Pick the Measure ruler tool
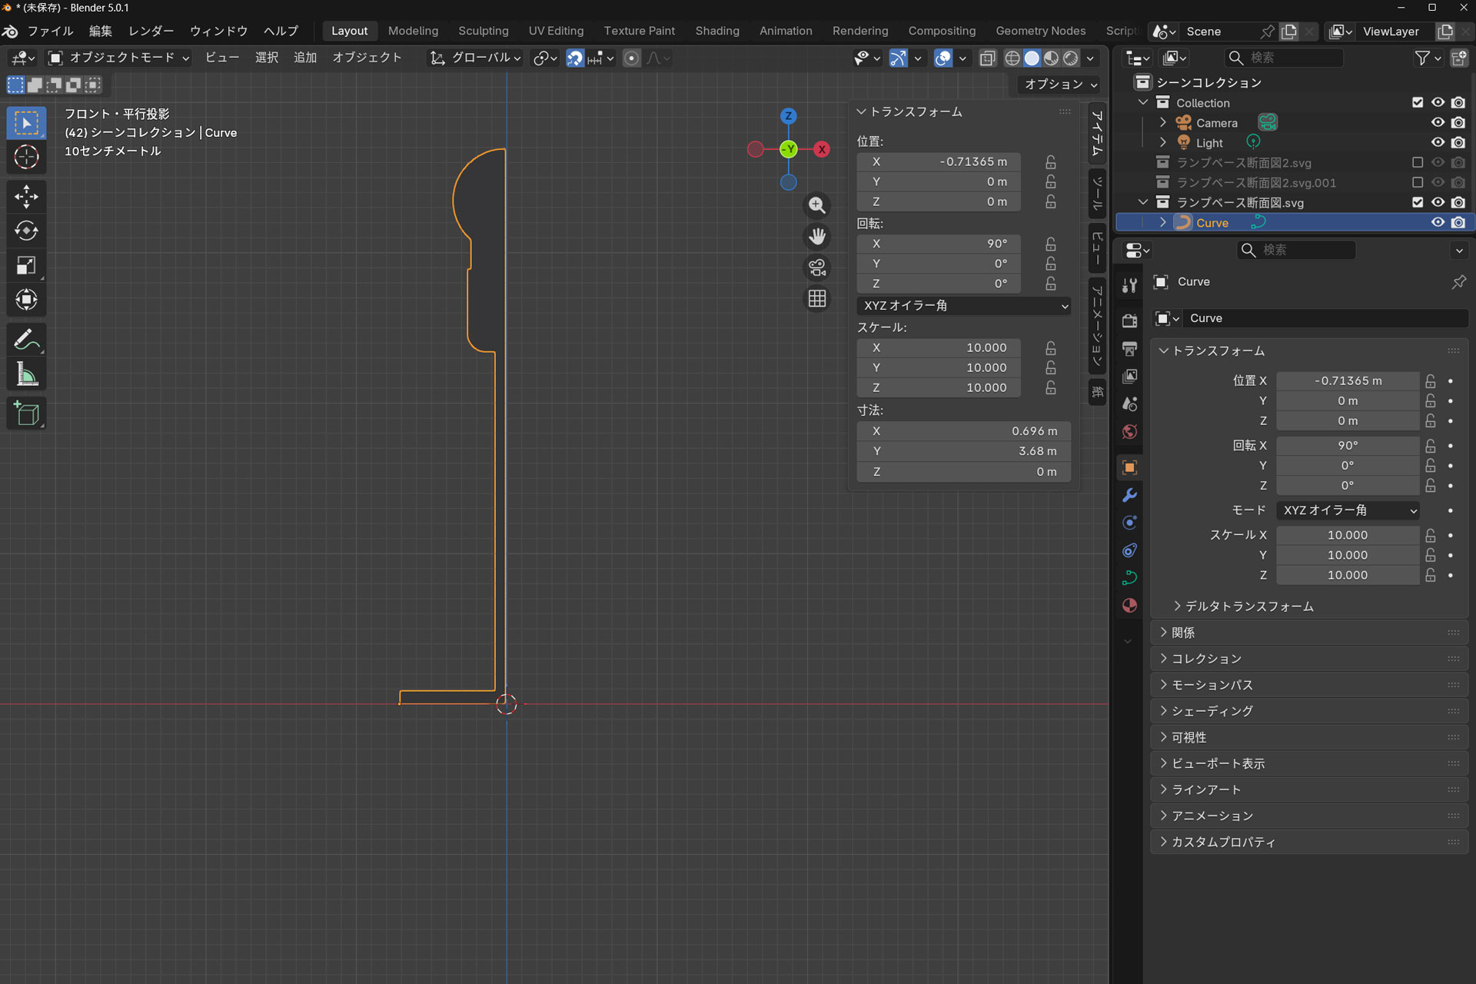 (26, 374)
